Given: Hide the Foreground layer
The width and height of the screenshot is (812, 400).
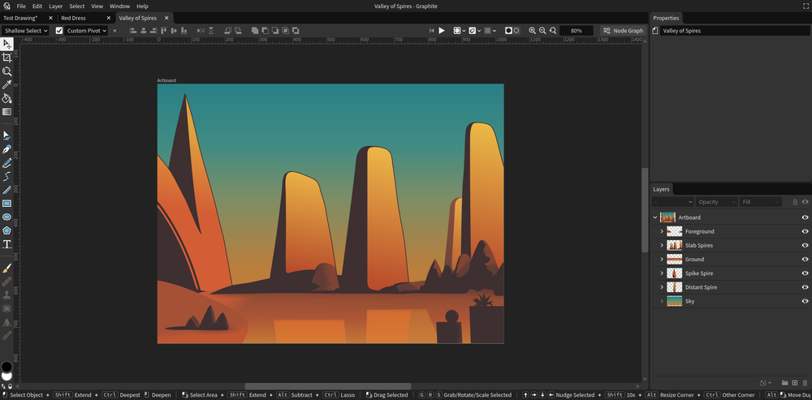Looking at the screenshot, I should pos(805,231).
